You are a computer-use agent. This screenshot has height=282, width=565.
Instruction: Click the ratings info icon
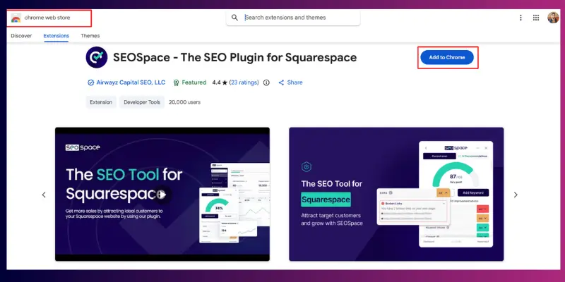[x=266, y=82]
